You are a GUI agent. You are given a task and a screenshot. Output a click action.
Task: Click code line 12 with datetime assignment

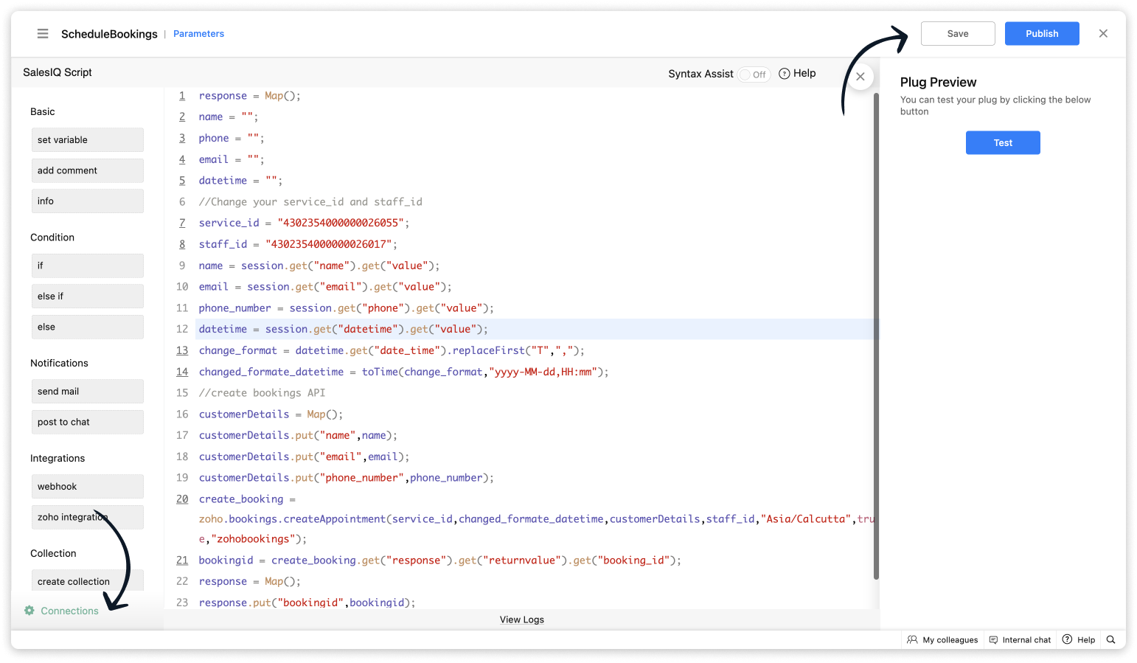click(343, 330)
